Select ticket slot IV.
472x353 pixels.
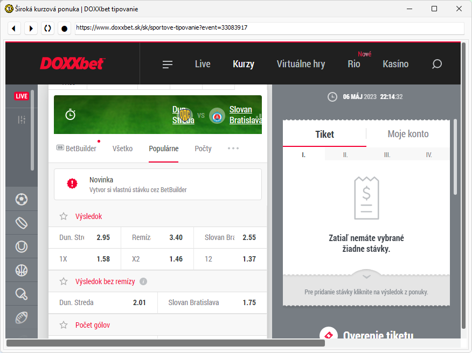[429, 155]
